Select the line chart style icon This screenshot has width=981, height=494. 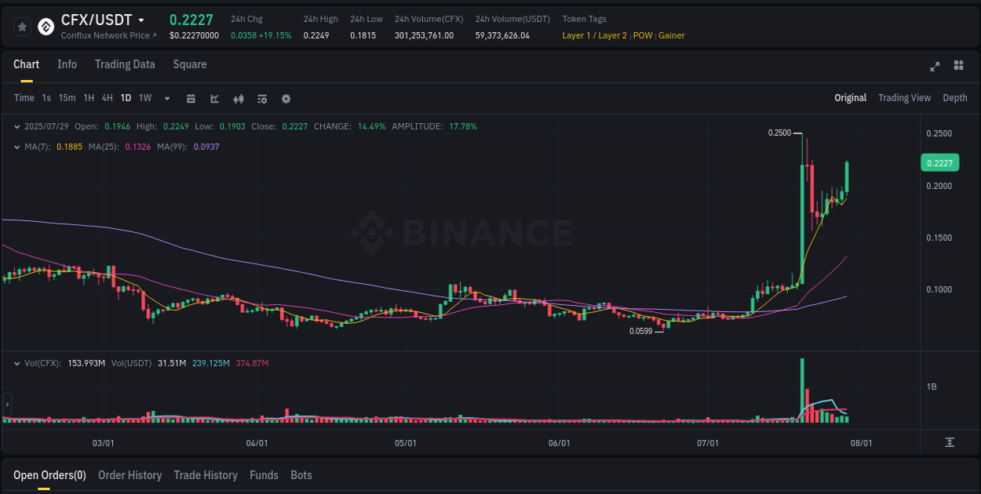pos(213,99)
